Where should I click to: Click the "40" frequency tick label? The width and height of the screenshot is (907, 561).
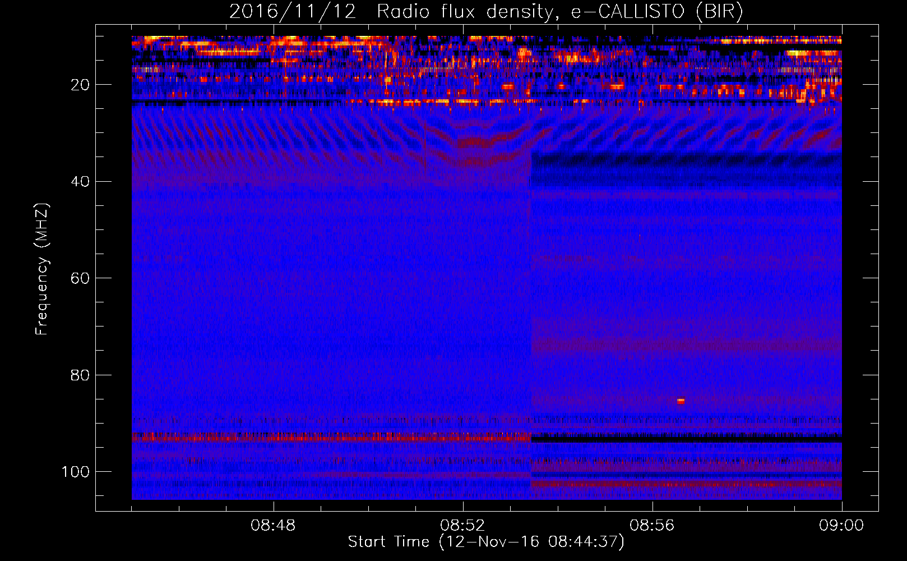pyautogui.click(x=80, y=182)
